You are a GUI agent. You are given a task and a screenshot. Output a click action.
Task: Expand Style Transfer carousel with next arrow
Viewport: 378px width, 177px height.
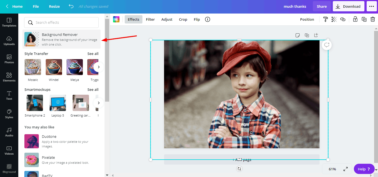click(x=98, y=67)
